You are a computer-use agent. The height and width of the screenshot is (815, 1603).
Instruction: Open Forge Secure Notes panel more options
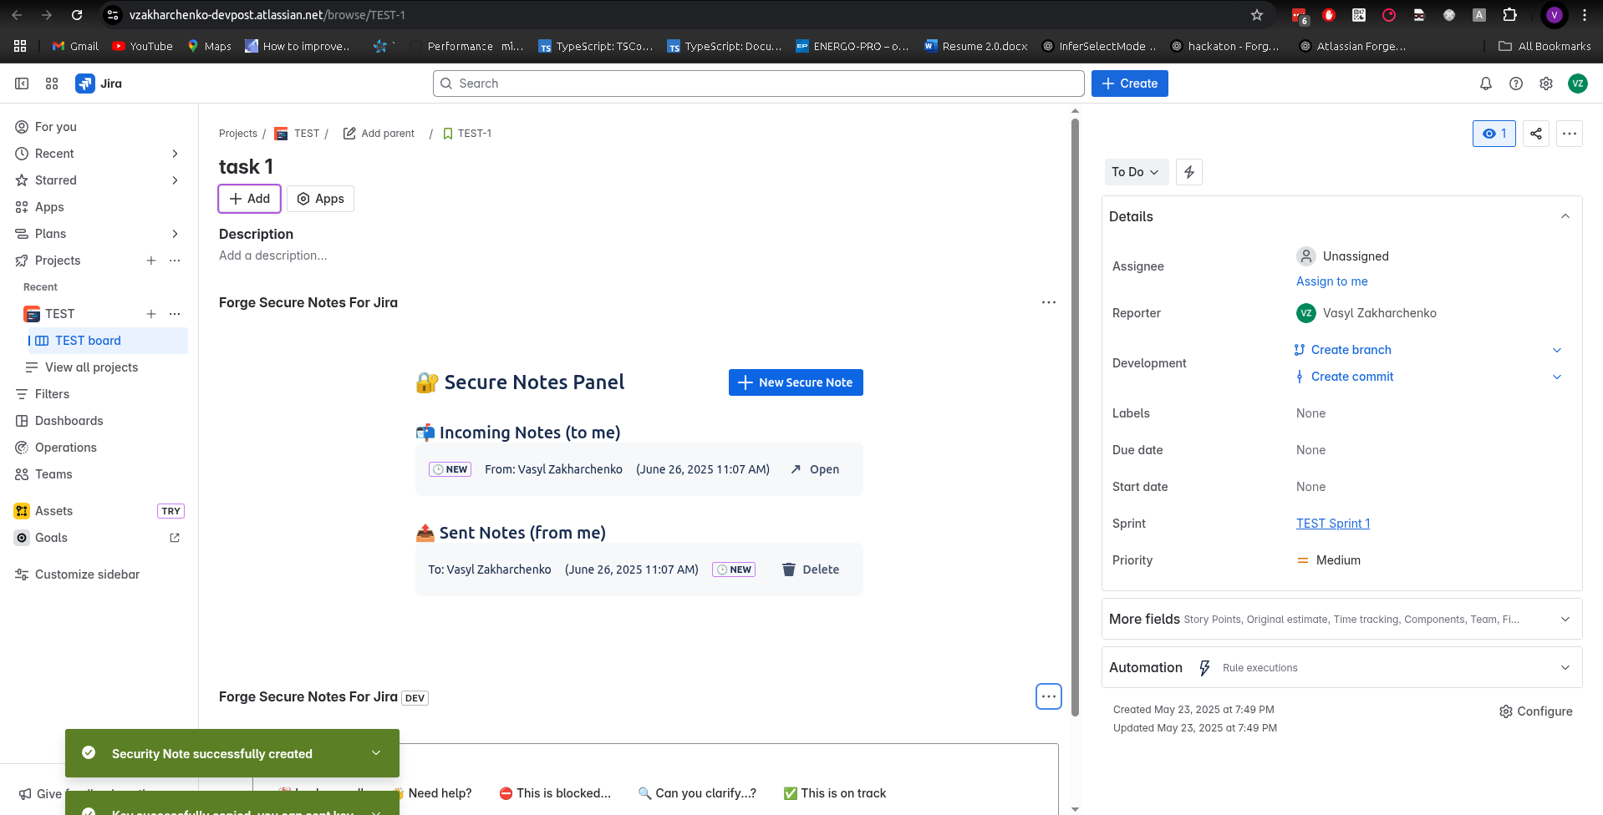[1049, 302]
